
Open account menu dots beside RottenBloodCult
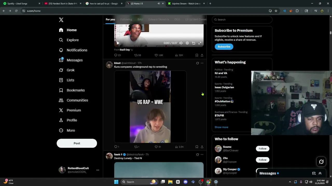tap(98, 170)
